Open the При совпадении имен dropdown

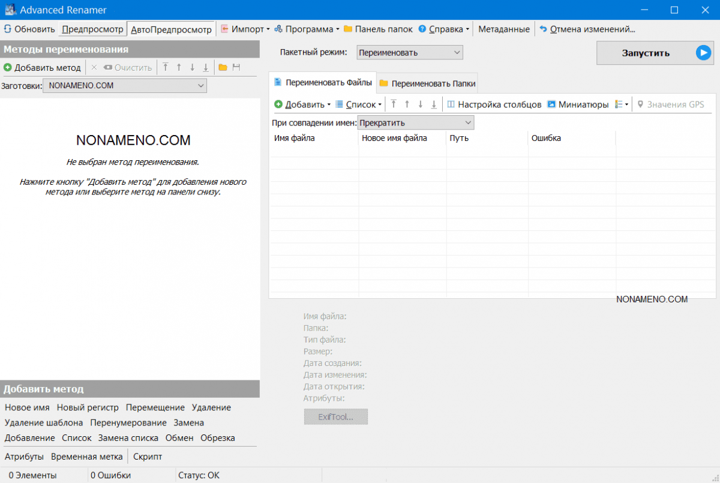(416, 123)
